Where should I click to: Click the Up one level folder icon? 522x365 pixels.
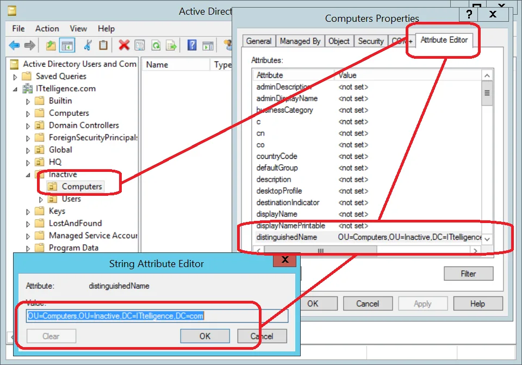point(51,45)
